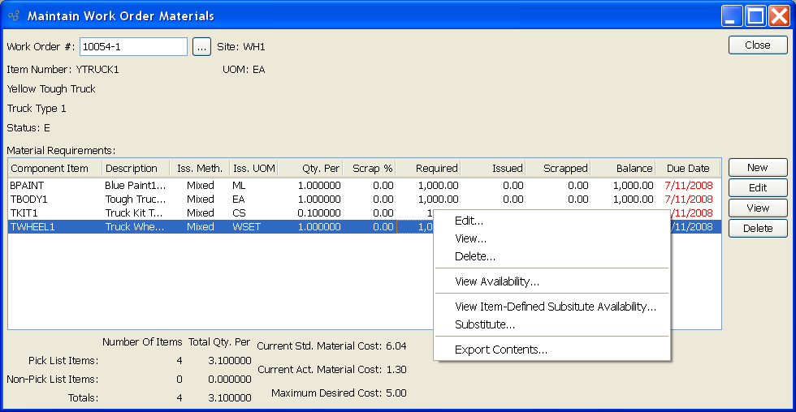Choose Substitute... from the context menu
Viewport: 796px width, 412px height.
(x=484, y=324)
